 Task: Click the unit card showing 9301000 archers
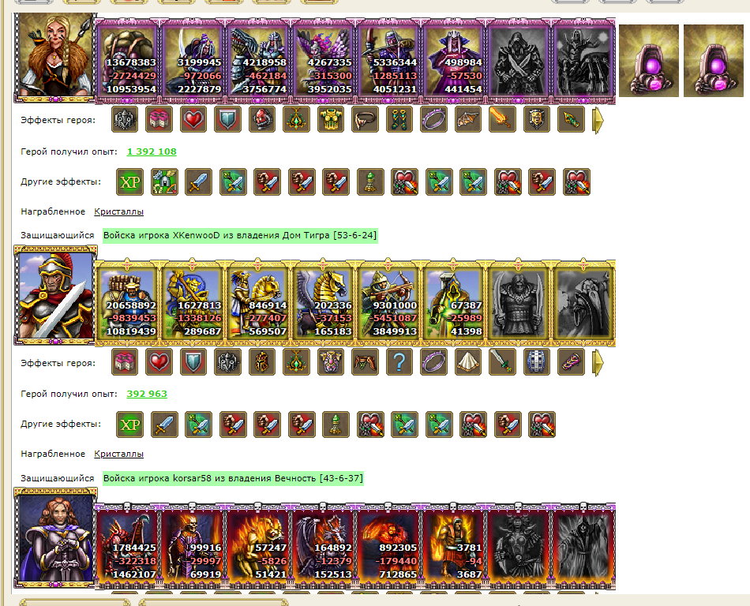point(388,303)
